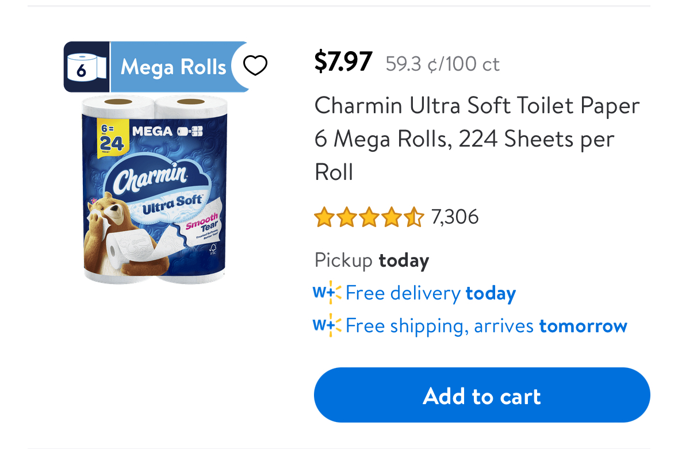Toggle the heart favorite icon
The image size is (678, 449).
[255, 66]
